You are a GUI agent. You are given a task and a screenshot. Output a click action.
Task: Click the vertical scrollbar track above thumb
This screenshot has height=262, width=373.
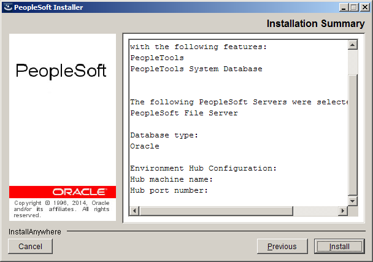[x=353, y=62]
